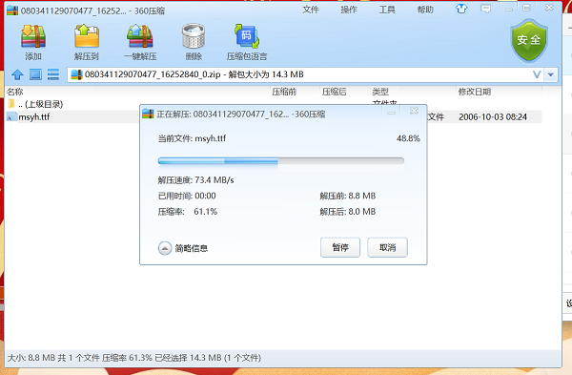Image resolution: width=572 pixels, height=375 pixels.
Task: Switch to large icon view mode
Action: click(x=35, y=74)
